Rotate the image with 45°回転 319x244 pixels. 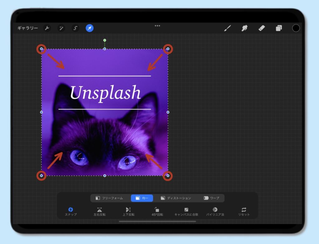point(157,212)
